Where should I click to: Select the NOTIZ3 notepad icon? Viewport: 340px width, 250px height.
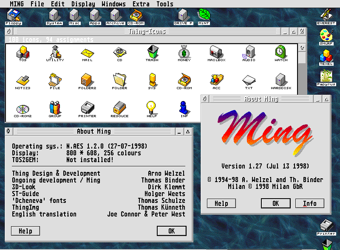click(x=23, y=81)
